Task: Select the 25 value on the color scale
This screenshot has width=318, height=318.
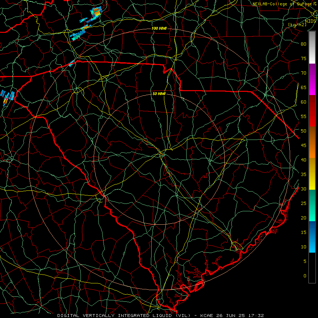Action: point(304,204)
